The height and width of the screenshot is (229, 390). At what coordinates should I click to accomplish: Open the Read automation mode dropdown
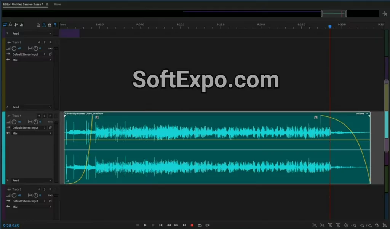click(29, 33)
